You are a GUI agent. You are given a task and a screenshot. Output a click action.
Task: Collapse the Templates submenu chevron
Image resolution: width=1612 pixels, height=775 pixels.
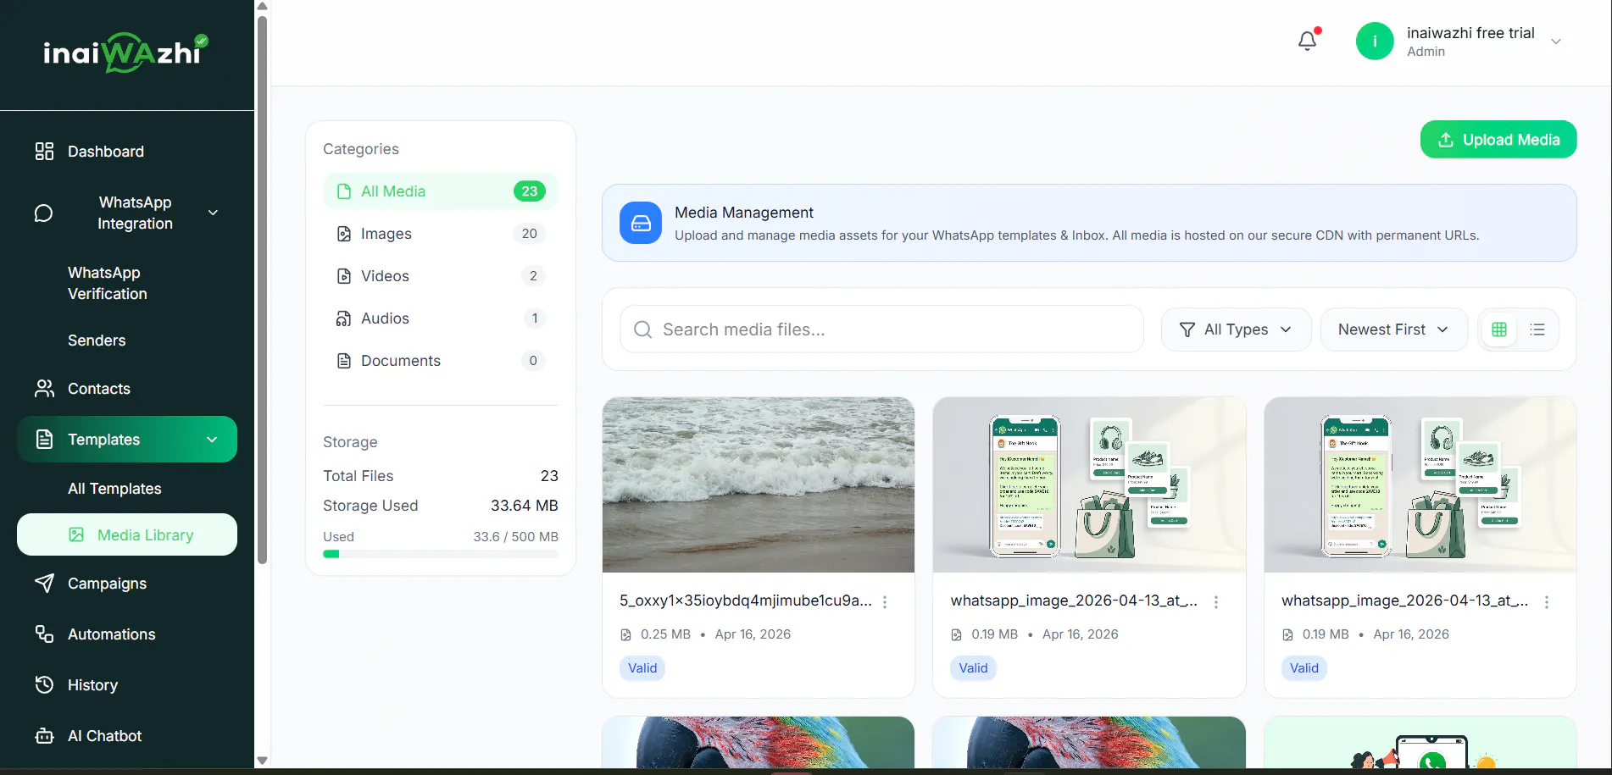(212, 440)
